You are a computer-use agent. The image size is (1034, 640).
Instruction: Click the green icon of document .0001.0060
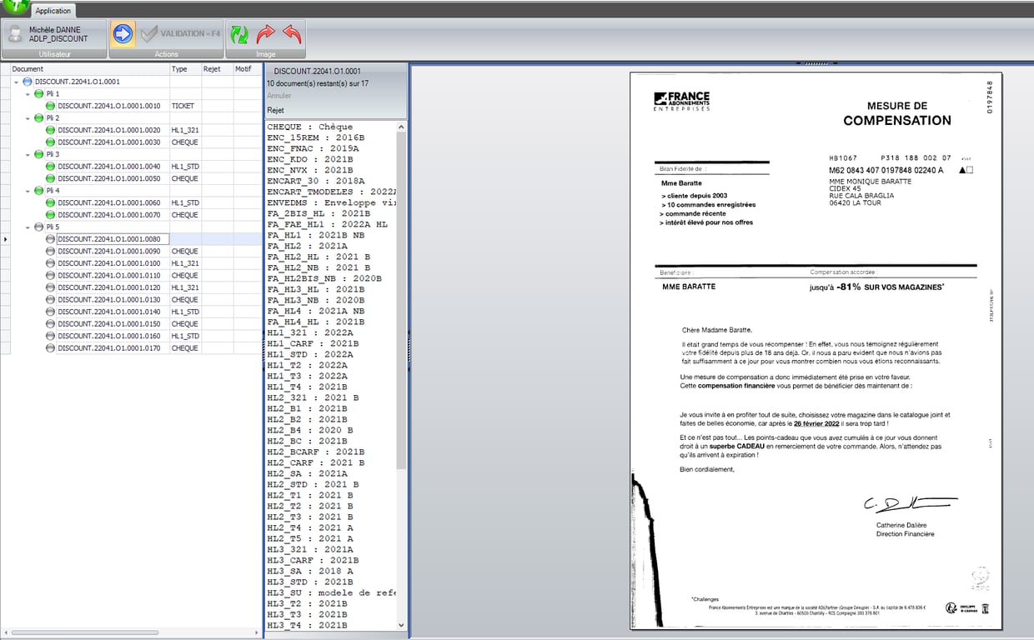(50, 202)
